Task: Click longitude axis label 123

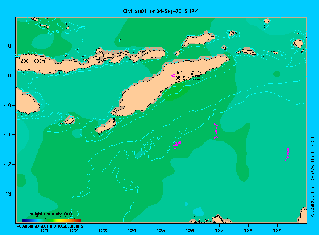Action: point(103,231)
